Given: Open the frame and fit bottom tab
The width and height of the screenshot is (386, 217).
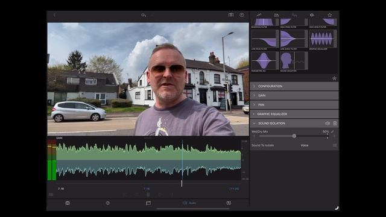Looking at the screenshot, I should pos(148,203).
